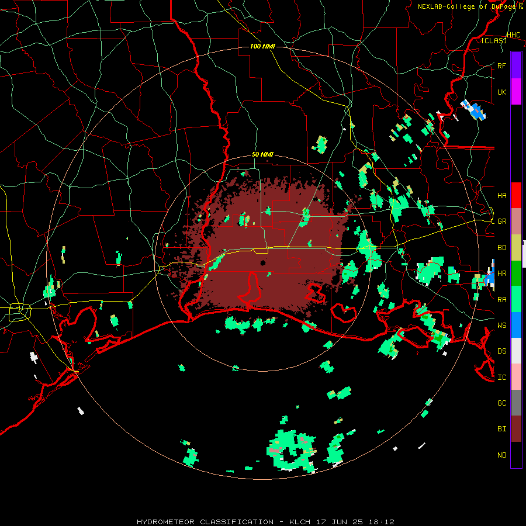Click the 'BI' legend label
The height and width of the screenshot is (526, 526).
(501, 429)
